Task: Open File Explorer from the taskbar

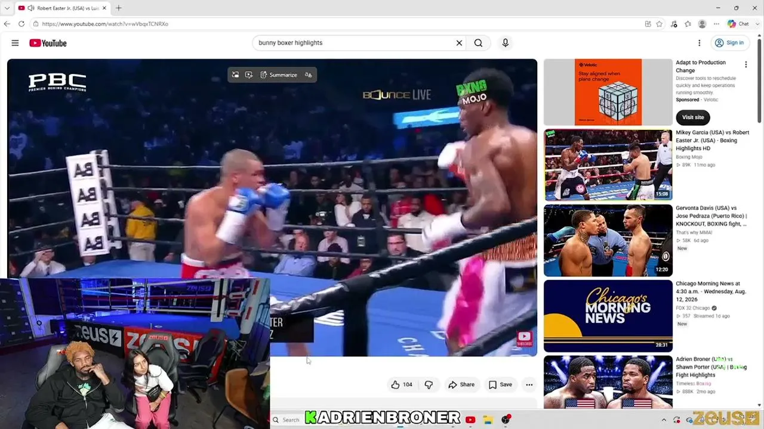Action: pyautogui.click(x=488, y=420)
